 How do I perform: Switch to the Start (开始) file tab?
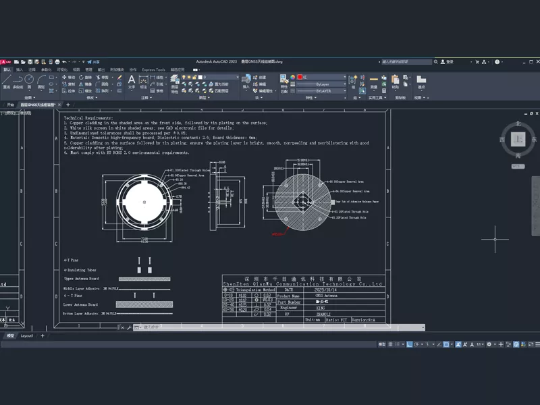point(10,105)
